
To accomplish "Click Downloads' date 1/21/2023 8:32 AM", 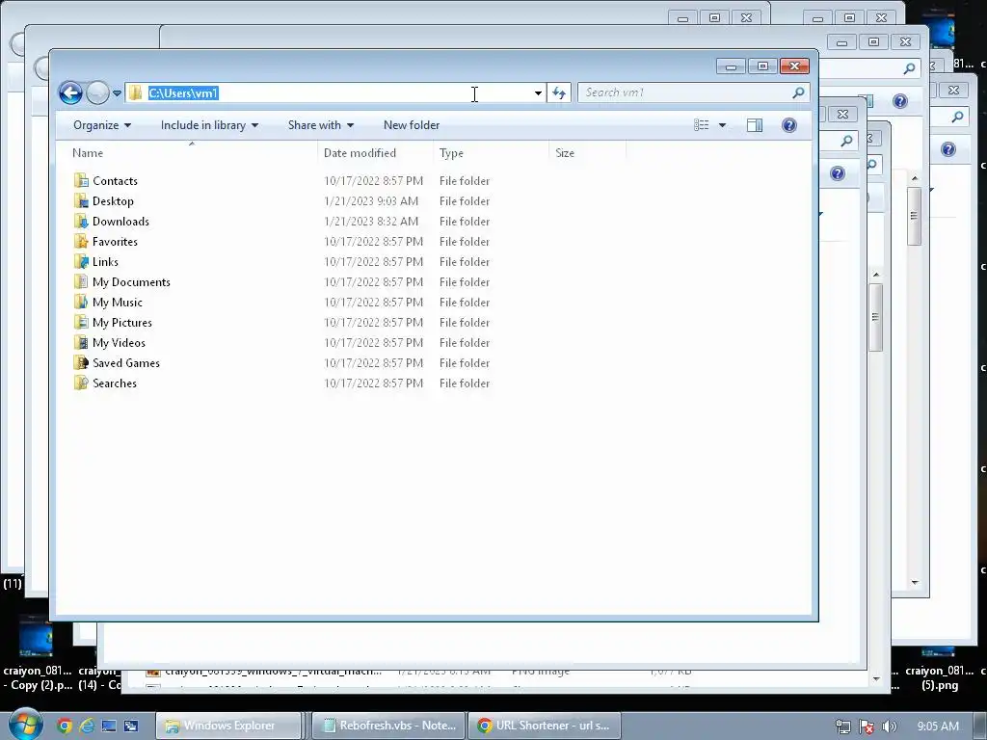I will pos(371,221).
